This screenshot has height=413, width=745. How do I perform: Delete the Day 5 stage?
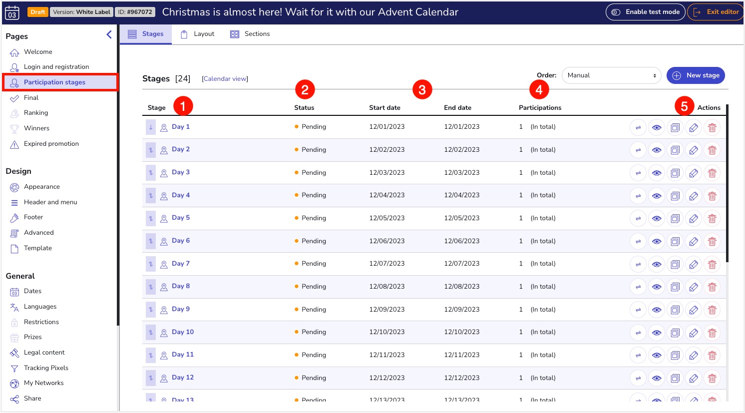pyautogui.click(x=712, y=218)
